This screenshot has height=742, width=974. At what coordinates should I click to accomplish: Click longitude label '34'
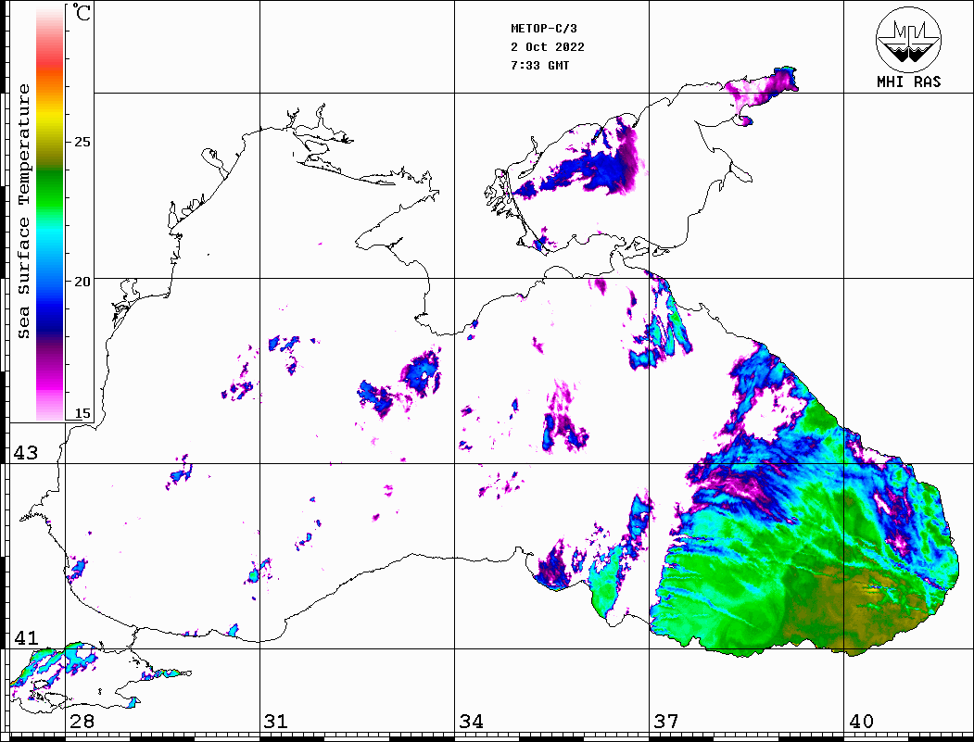471,721
